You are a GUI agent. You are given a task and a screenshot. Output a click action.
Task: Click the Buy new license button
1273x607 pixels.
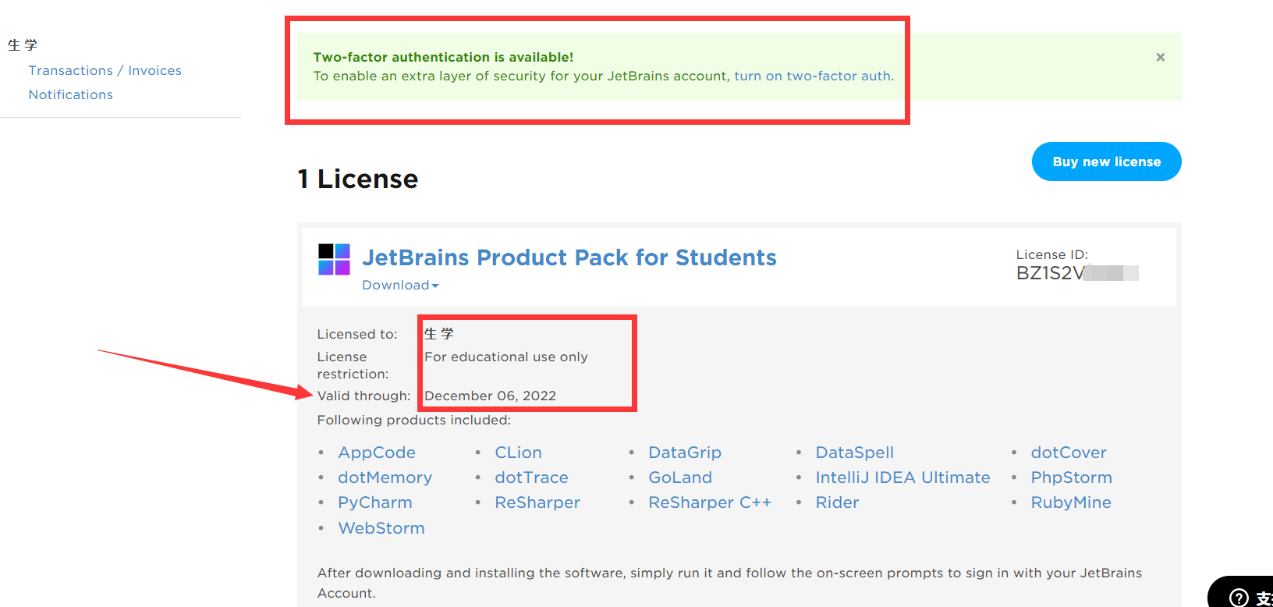coord(1106,162)
